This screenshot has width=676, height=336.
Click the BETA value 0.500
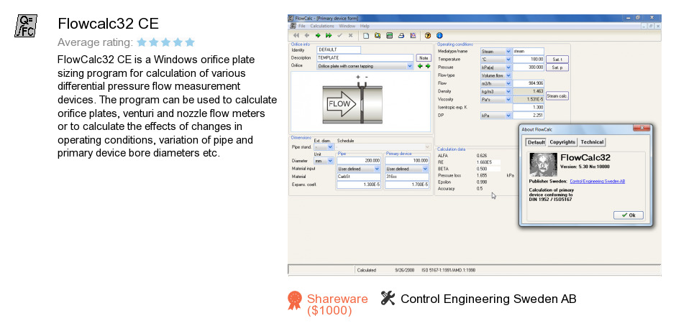pyautogui.click(x=482, y=169)
